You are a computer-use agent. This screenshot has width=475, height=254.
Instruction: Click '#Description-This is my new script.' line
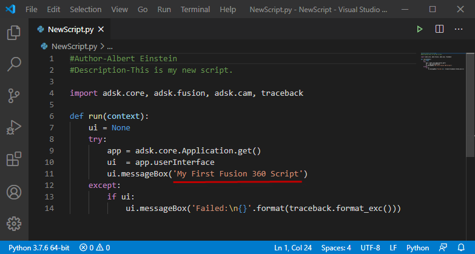coord(152,70)
